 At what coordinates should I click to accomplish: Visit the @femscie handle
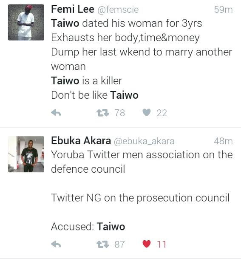point(118,10)
